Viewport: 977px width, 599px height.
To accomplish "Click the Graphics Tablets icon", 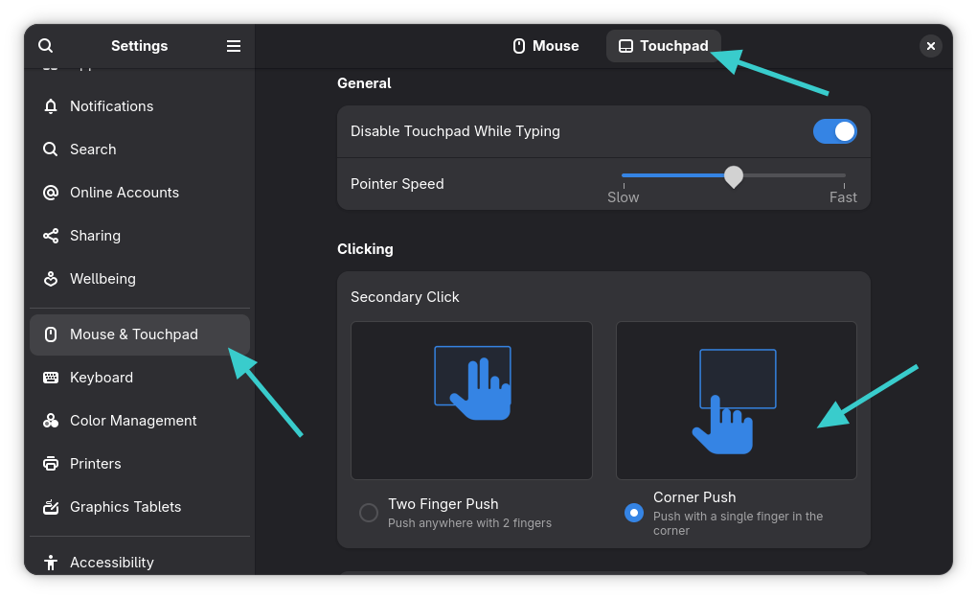I will (51, 507).
